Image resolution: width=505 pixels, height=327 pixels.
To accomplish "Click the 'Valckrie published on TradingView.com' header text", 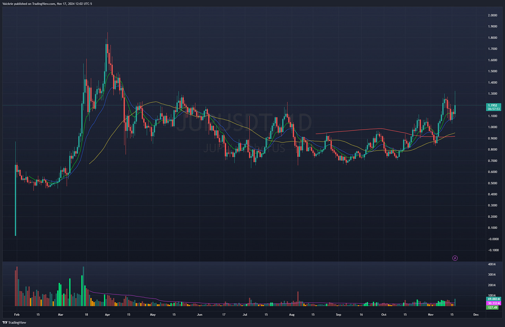I will pos(28,3).
